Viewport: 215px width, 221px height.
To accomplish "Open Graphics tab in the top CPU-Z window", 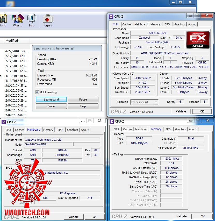I will click(x=180, y=24).
